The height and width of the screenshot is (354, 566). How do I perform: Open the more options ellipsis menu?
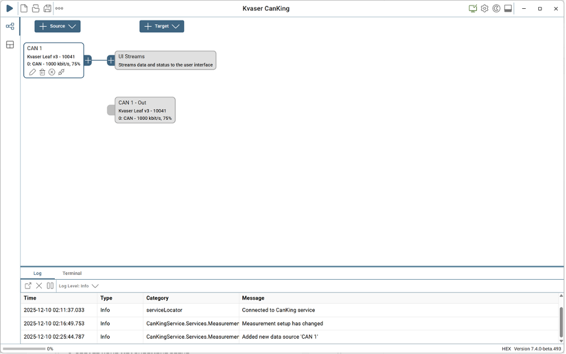click(59, 8)
